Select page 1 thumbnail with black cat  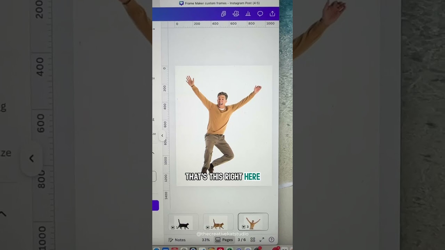[183, 222]
